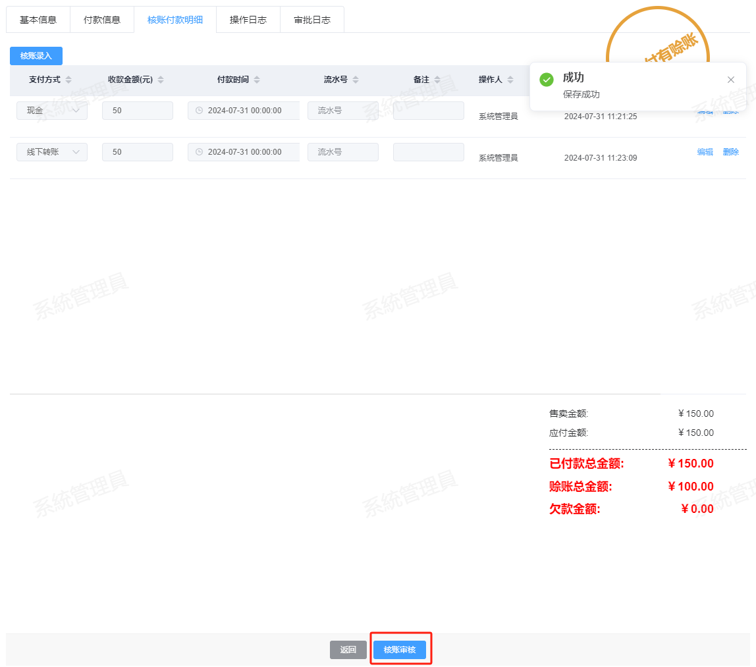Close the 成功 notification popup
Screen dimensions: 756x667
pos(730,80)
